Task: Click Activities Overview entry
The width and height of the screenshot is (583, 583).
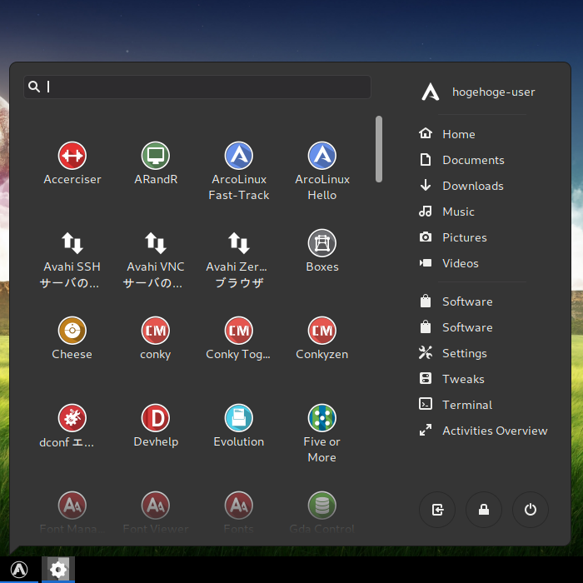Action: point(483,431)
